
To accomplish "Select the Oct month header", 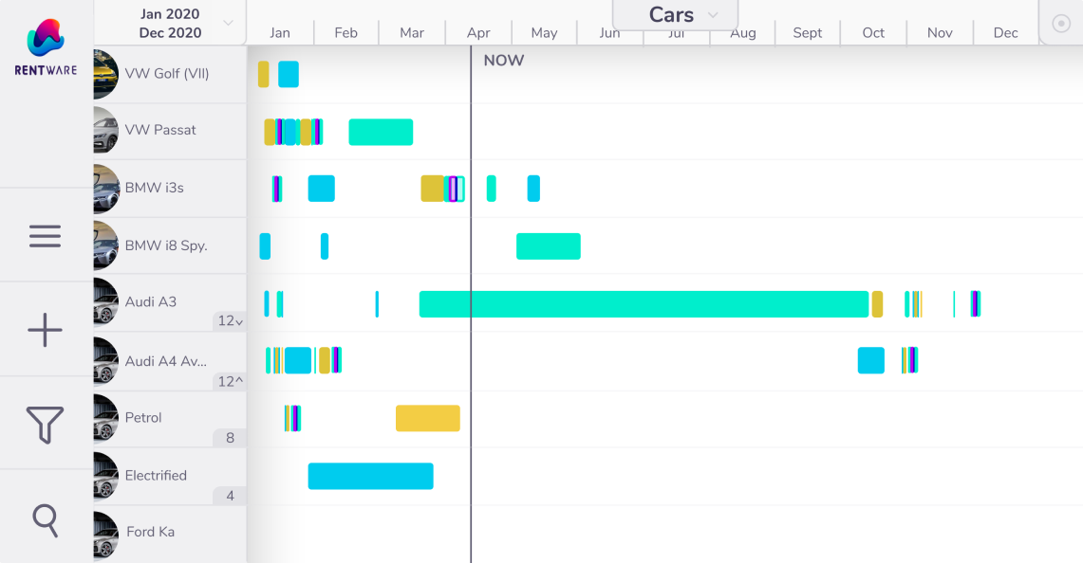I will click(x=874, y=32).
